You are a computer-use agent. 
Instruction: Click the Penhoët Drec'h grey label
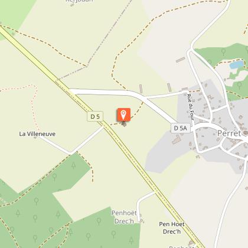(124, 217)
